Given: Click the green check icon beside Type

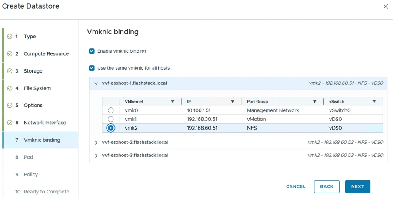Looking at the screenshot, I should (10, 37).
